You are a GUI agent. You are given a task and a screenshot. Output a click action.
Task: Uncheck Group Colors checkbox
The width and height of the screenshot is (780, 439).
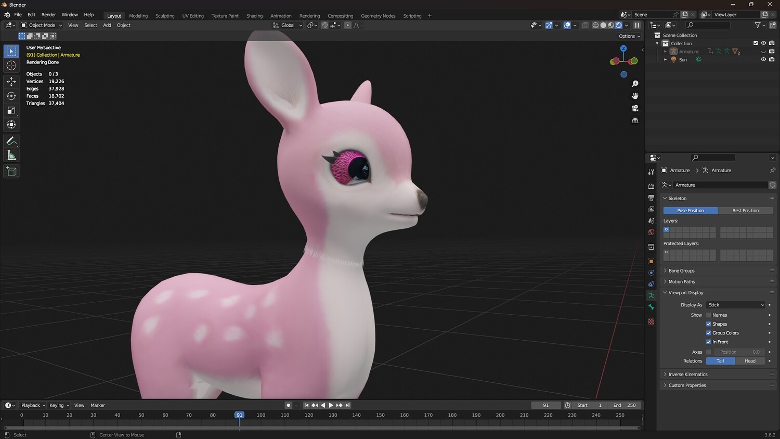point(708,333)
